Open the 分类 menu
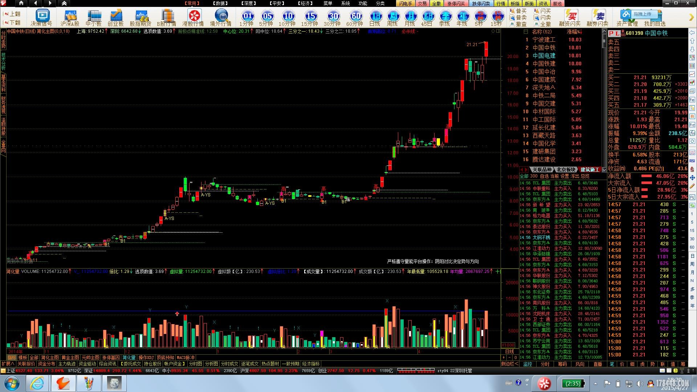The height and width of the screenshot is (392, 697). 380,3
